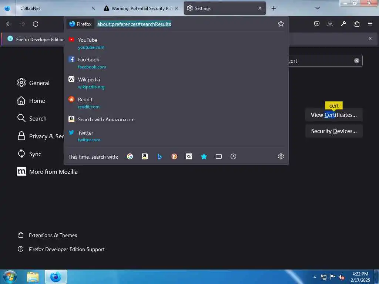Clear the settings search field
This screenshot has height=284, width=379.
[x=356, y=61]
